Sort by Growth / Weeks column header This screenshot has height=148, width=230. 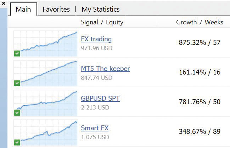[200, 22]
